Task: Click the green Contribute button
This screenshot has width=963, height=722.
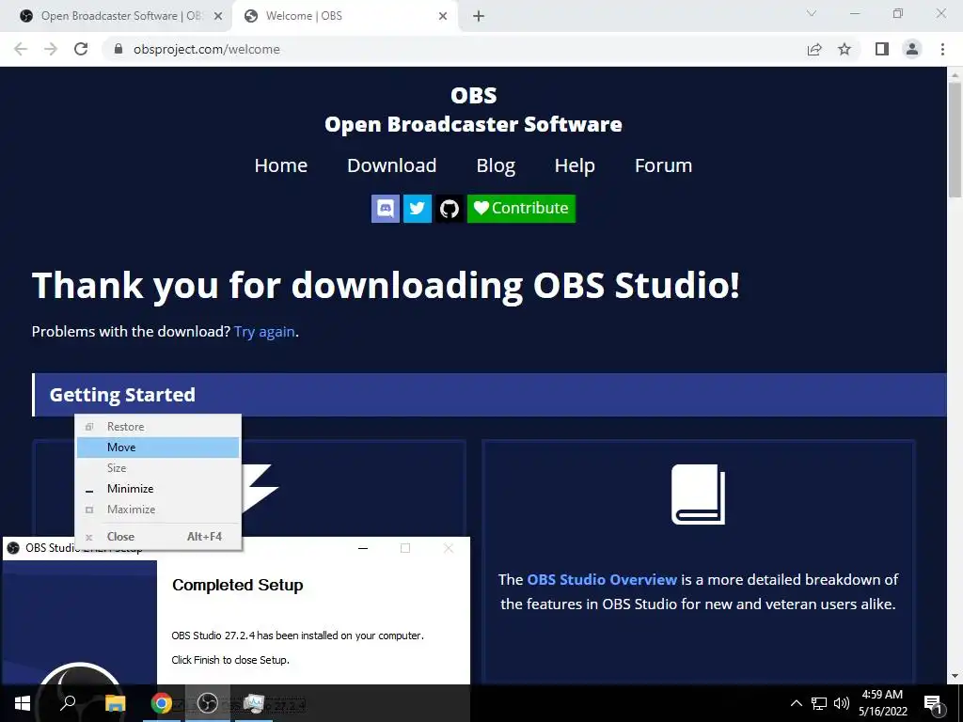Action: pos(521,209)
